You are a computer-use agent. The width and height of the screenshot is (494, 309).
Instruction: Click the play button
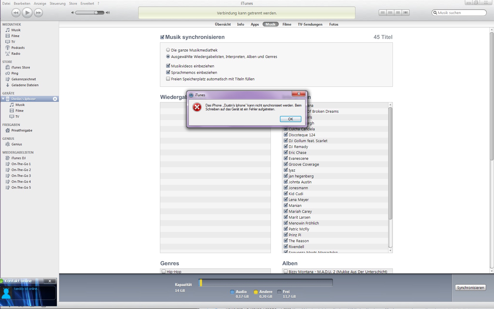(27, 13)
